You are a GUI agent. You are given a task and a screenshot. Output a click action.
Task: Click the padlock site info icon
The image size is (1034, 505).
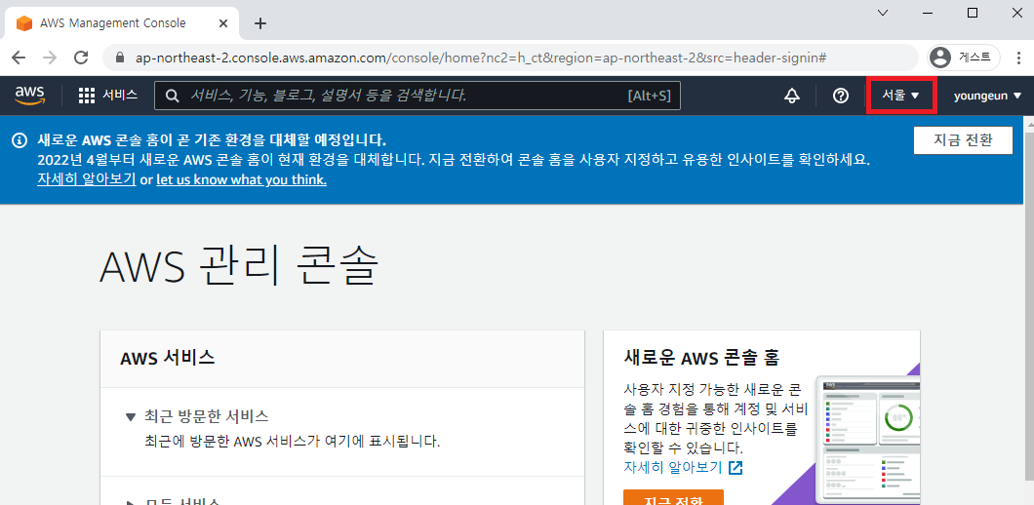[120, 58]
